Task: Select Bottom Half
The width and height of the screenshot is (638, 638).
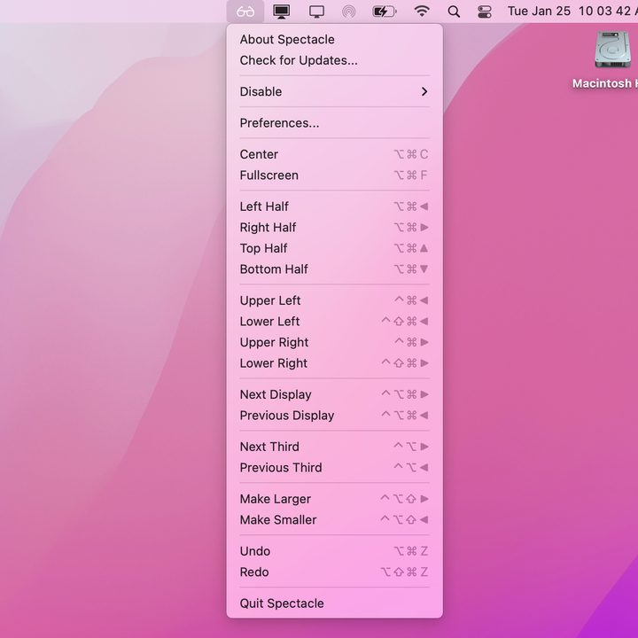Action: [334, 269]
